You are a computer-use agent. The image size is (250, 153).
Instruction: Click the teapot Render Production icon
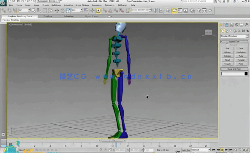pyautogui.click(x=210, y=11)
